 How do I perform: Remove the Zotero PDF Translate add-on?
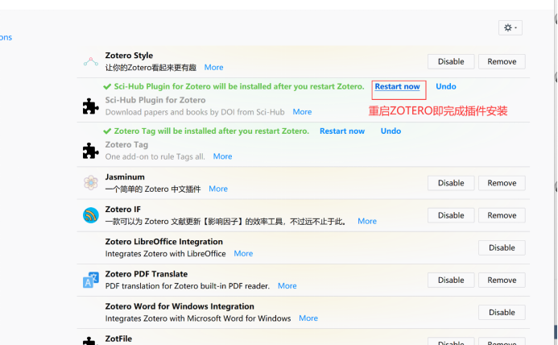click(502, 281)
